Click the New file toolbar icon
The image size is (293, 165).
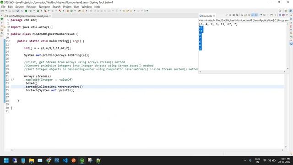(2, 11)
